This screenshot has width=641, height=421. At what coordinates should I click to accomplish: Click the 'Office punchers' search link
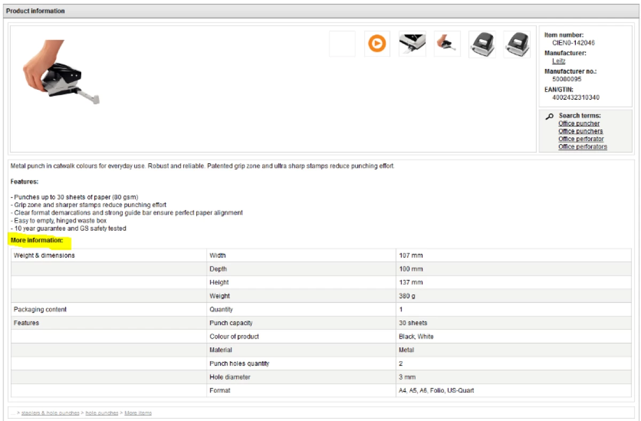coord(580,131)
